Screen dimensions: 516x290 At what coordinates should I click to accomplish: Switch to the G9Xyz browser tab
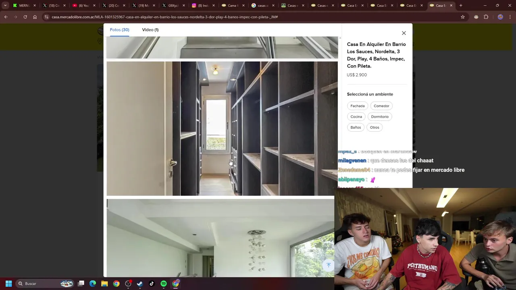(x=173, y=6)
